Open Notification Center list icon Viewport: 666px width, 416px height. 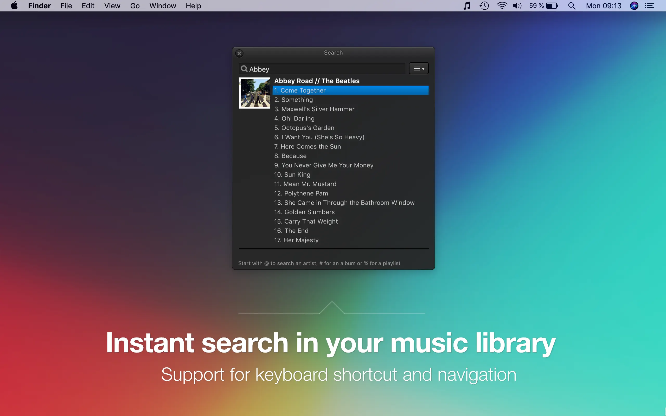tap(649, 6)
